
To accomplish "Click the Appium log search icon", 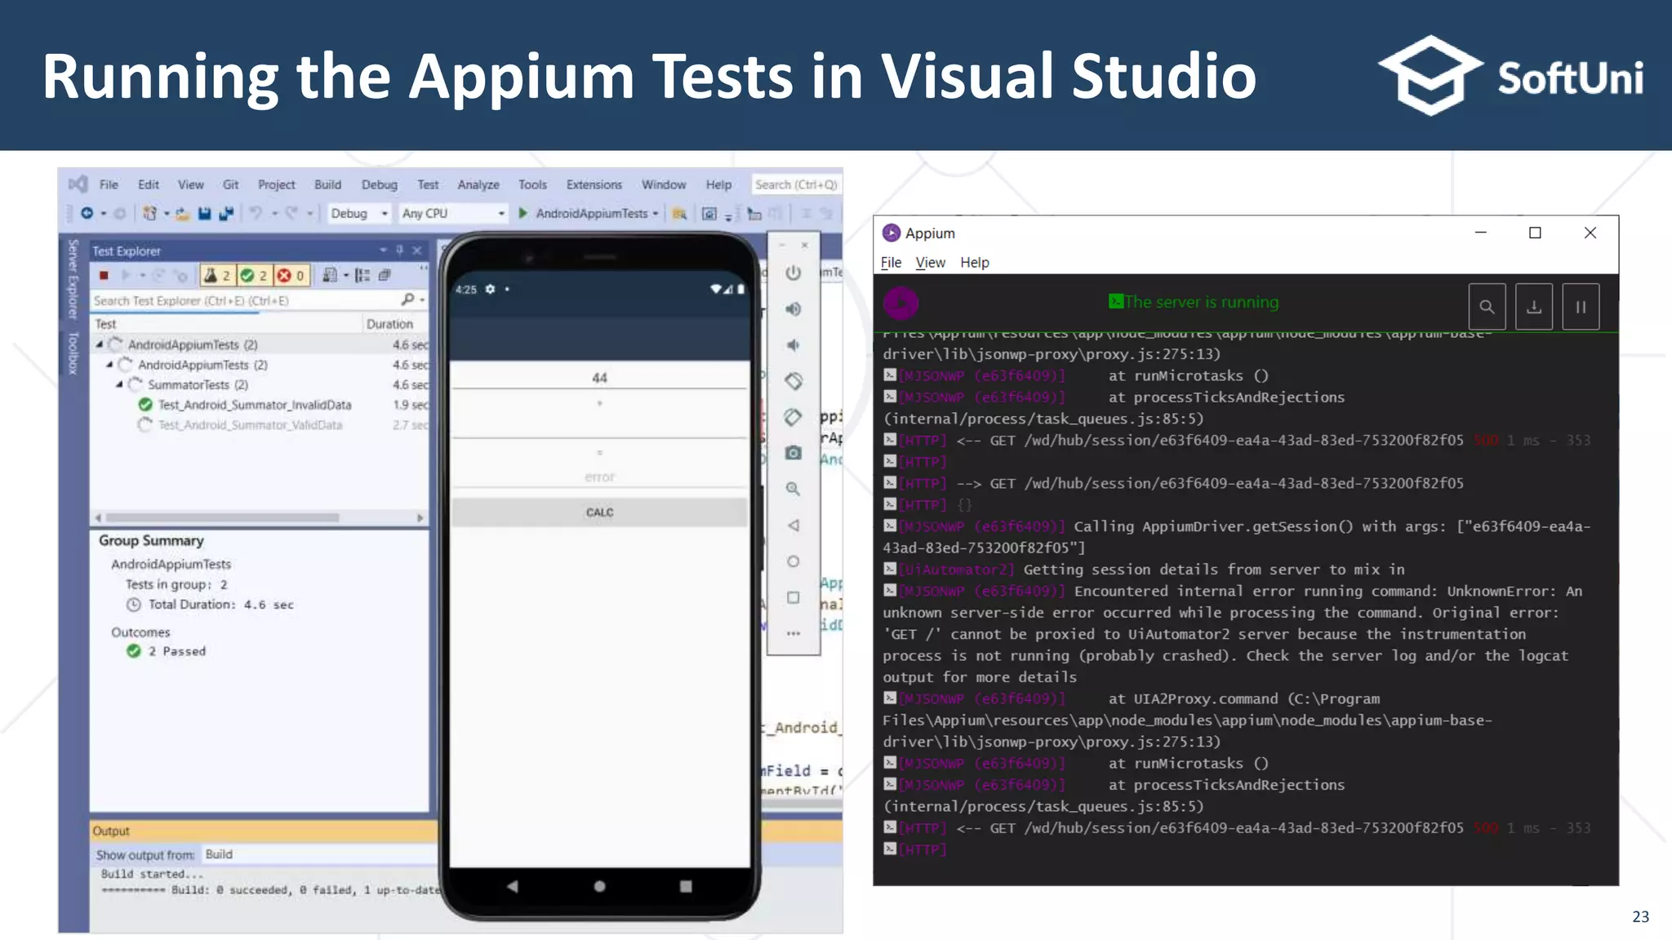I will 1487,307.
